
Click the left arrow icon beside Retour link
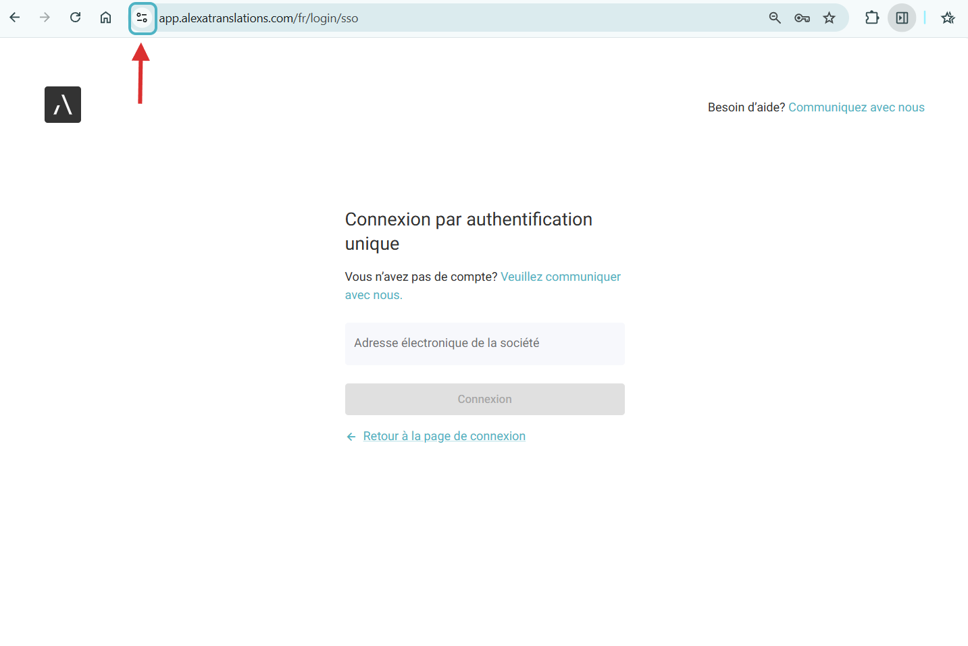click(x=351, y=437)
